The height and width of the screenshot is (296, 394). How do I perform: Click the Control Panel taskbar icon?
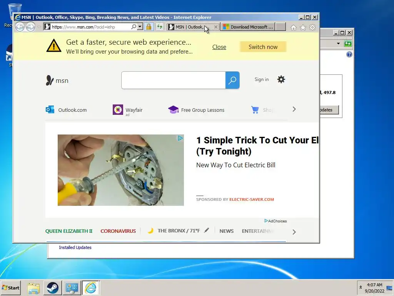point(72,288)
